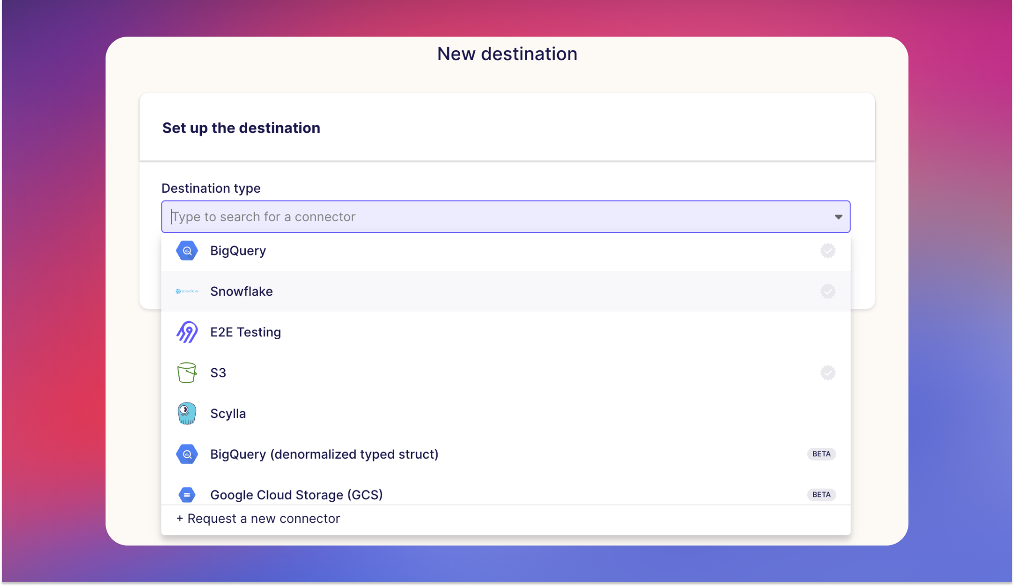Click the BigQuery denormalized hexagon icon
Screen dimensions: 1014x586
[187, 454]
